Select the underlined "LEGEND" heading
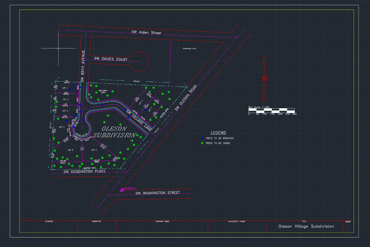 218,133
